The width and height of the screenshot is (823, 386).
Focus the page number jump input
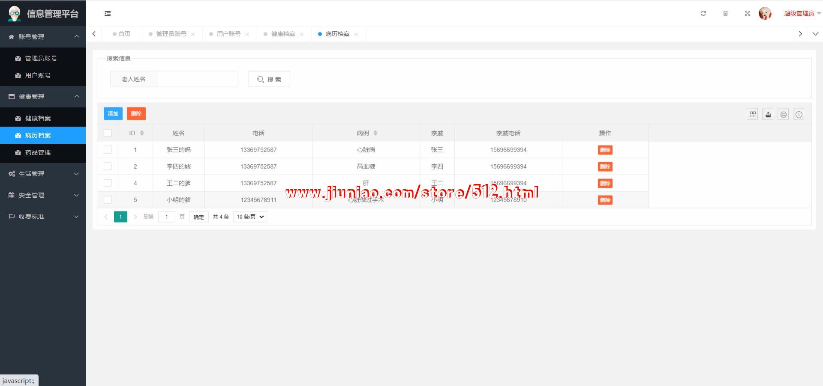[167, 217]
